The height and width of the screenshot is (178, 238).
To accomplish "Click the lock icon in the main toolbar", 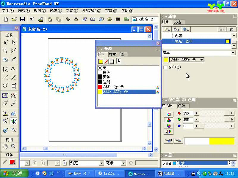I will point(50,19).
